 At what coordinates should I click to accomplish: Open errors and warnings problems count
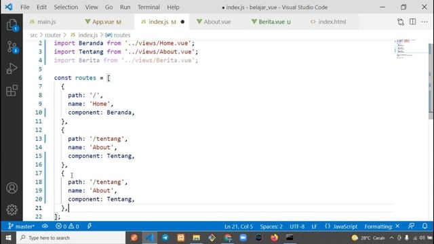[x=67, y=226]
